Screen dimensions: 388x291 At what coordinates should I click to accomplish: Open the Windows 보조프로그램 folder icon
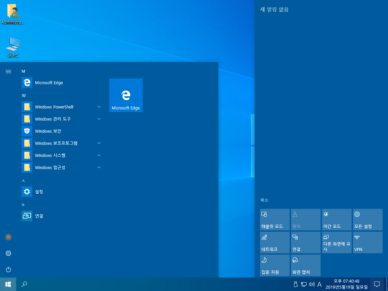27,143
